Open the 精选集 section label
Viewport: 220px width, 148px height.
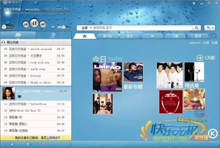click(x=192, y=86)
